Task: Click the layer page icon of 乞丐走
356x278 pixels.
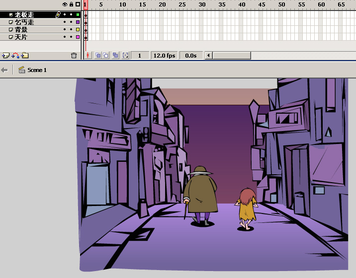Action: [10, 22]
